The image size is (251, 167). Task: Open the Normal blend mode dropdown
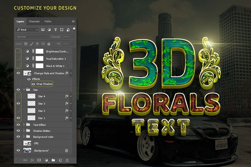tap(32, 37)
